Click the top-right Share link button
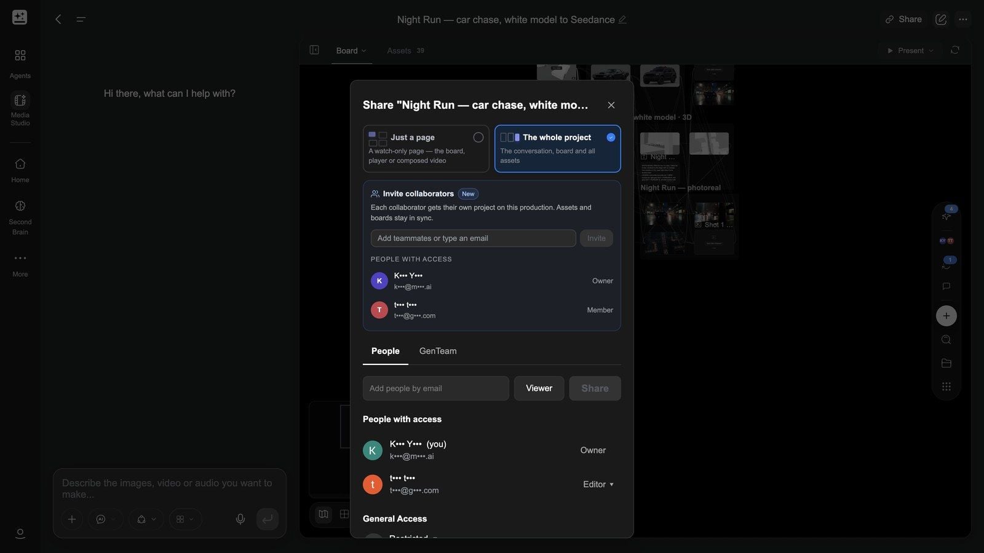The width and height of the screenshot is (984, 553). (903, 19)
